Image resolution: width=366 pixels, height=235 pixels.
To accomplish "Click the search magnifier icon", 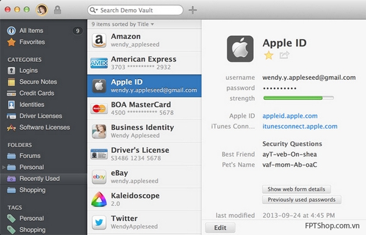I will pyautogui.click(x=93, y=10).
